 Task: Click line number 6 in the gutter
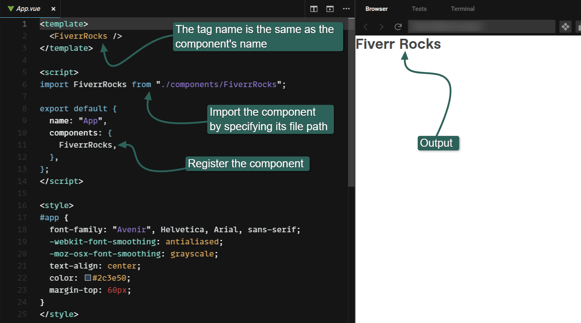click(x=24, y=85)
